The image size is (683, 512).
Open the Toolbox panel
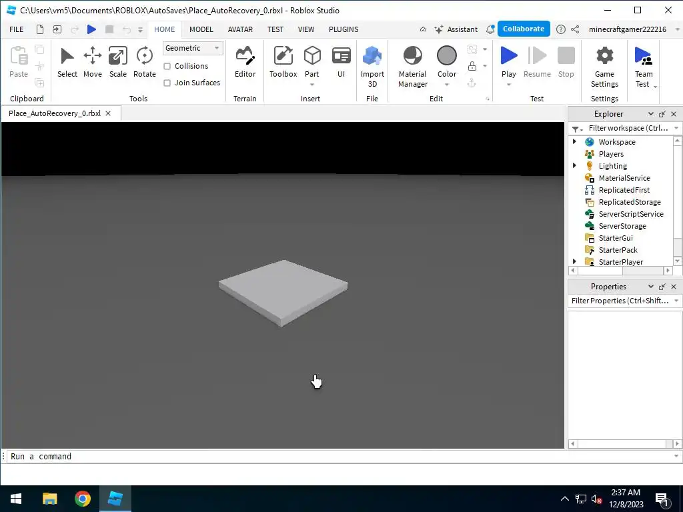coord(283,63)
